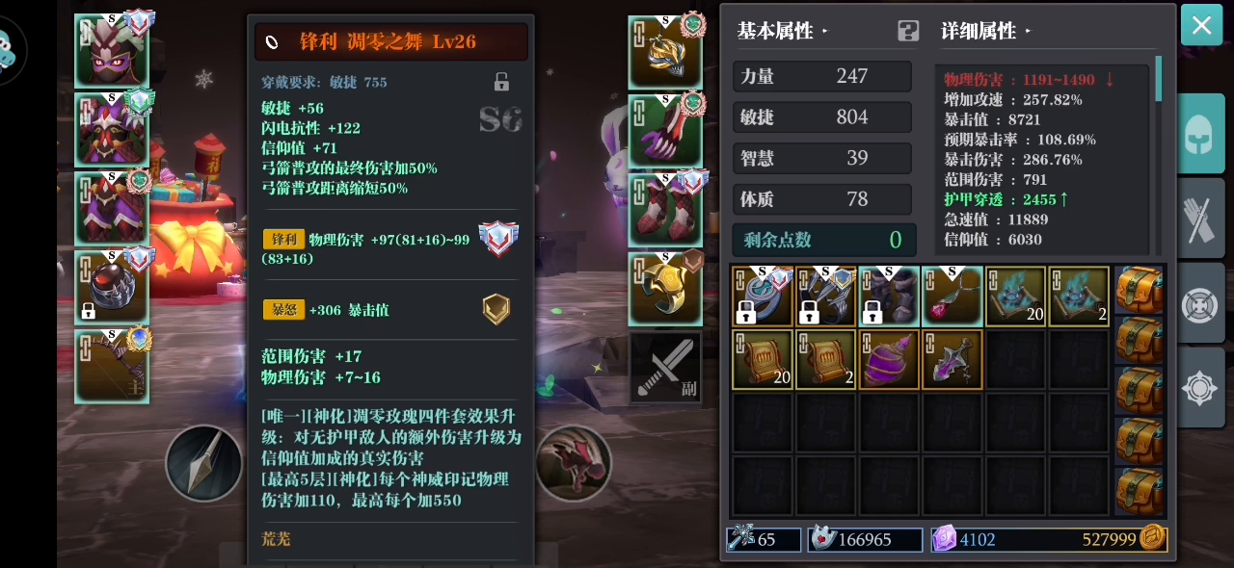Screen dimensions: 1234x568
Task: Click the 剩余点数 remaining points field
Action: [822, 240]
